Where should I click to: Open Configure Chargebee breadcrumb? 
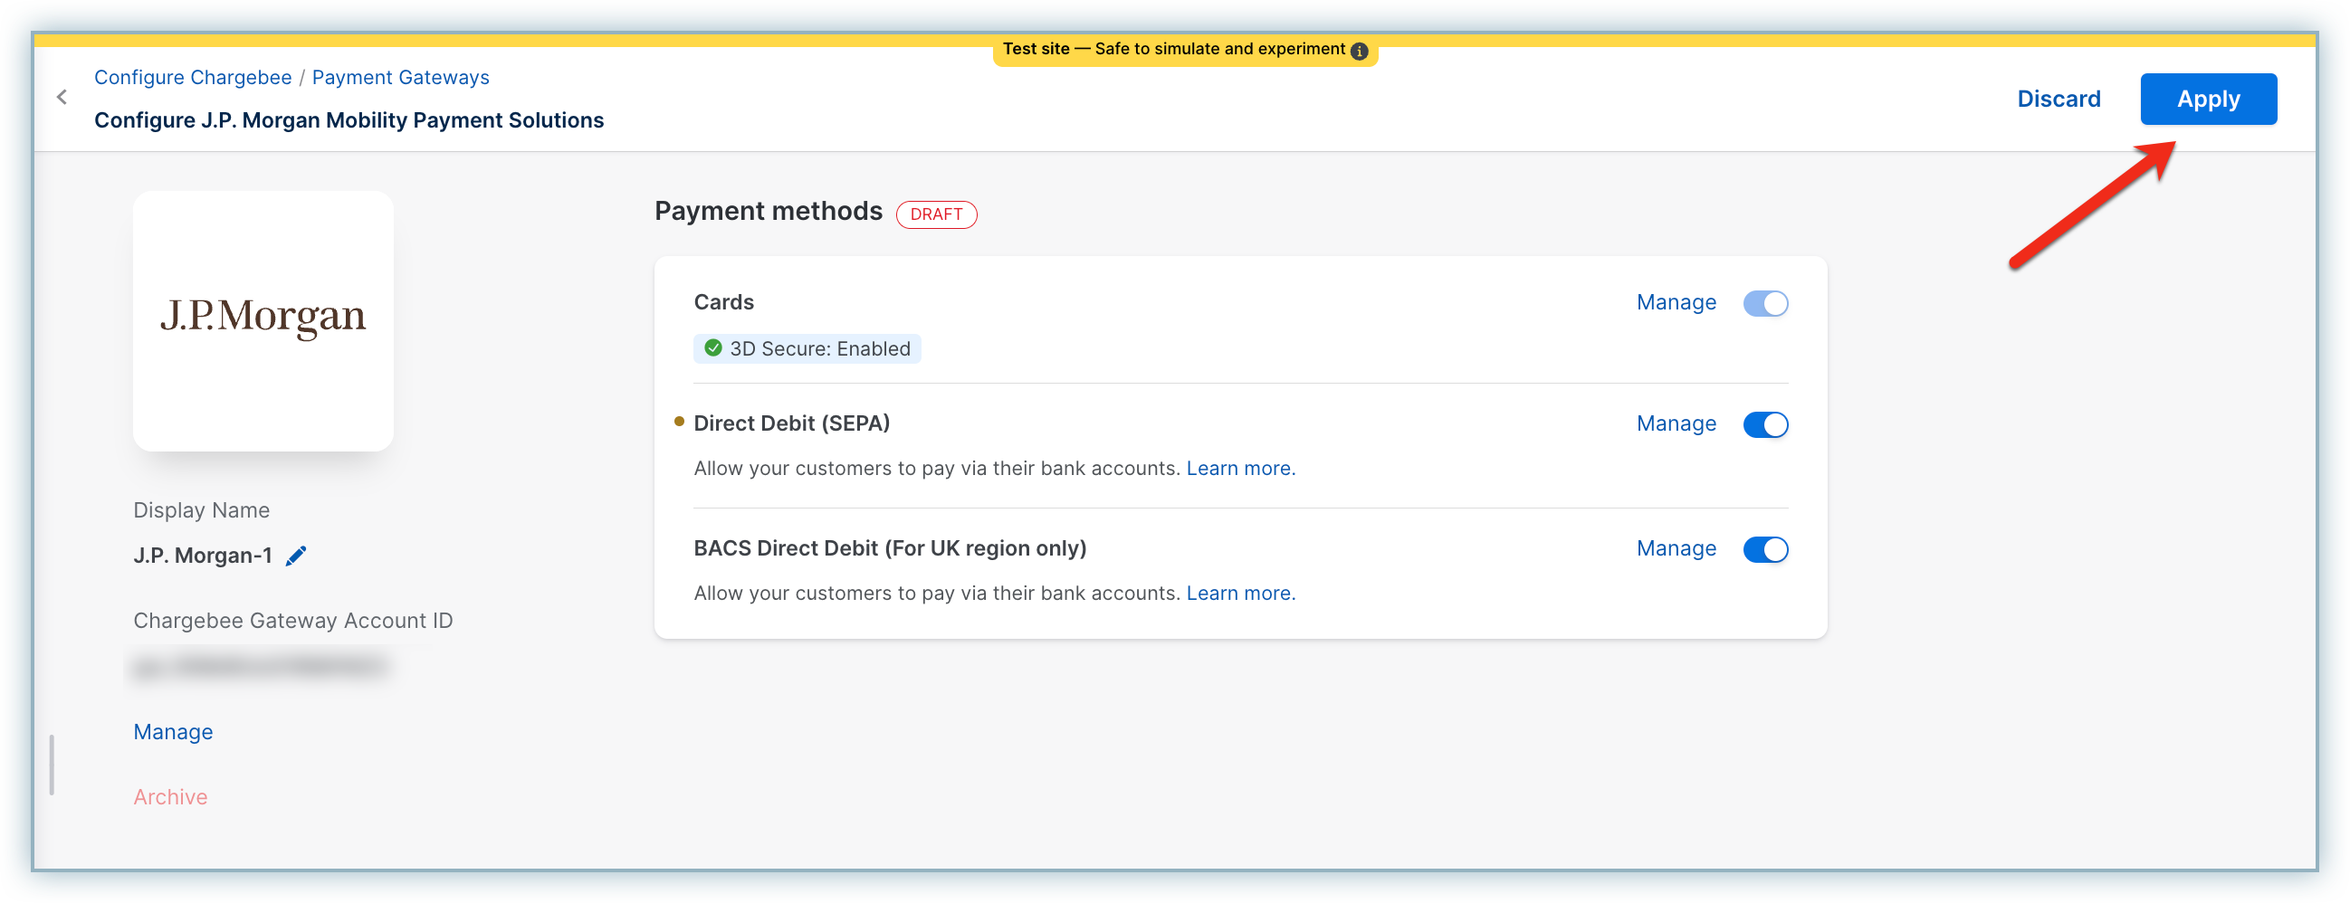(x=193, y=78)
